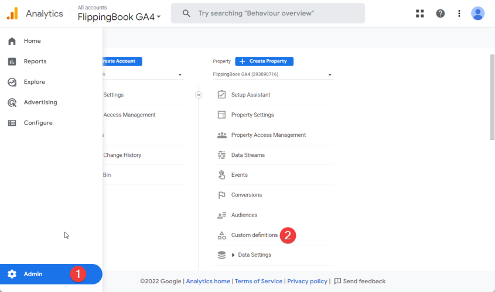
Task: Click the Advertising target icon
Action: (12, 102)
